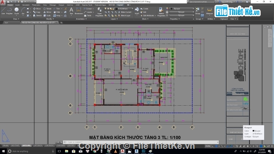The width and height of the screenshot is (274, 154).
Task: Click the Make Current layer button
Action: click(125, 12)
